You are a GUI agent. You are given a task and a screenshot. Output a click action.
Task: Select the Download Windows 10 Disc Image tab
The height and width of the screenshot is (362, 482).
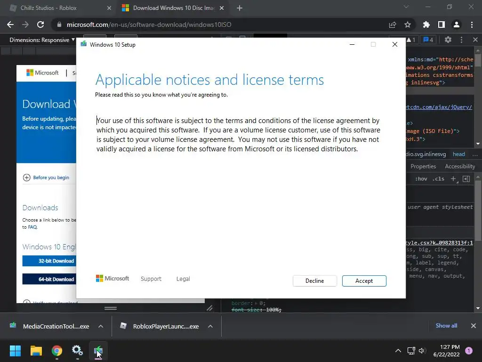click(173, 8)
